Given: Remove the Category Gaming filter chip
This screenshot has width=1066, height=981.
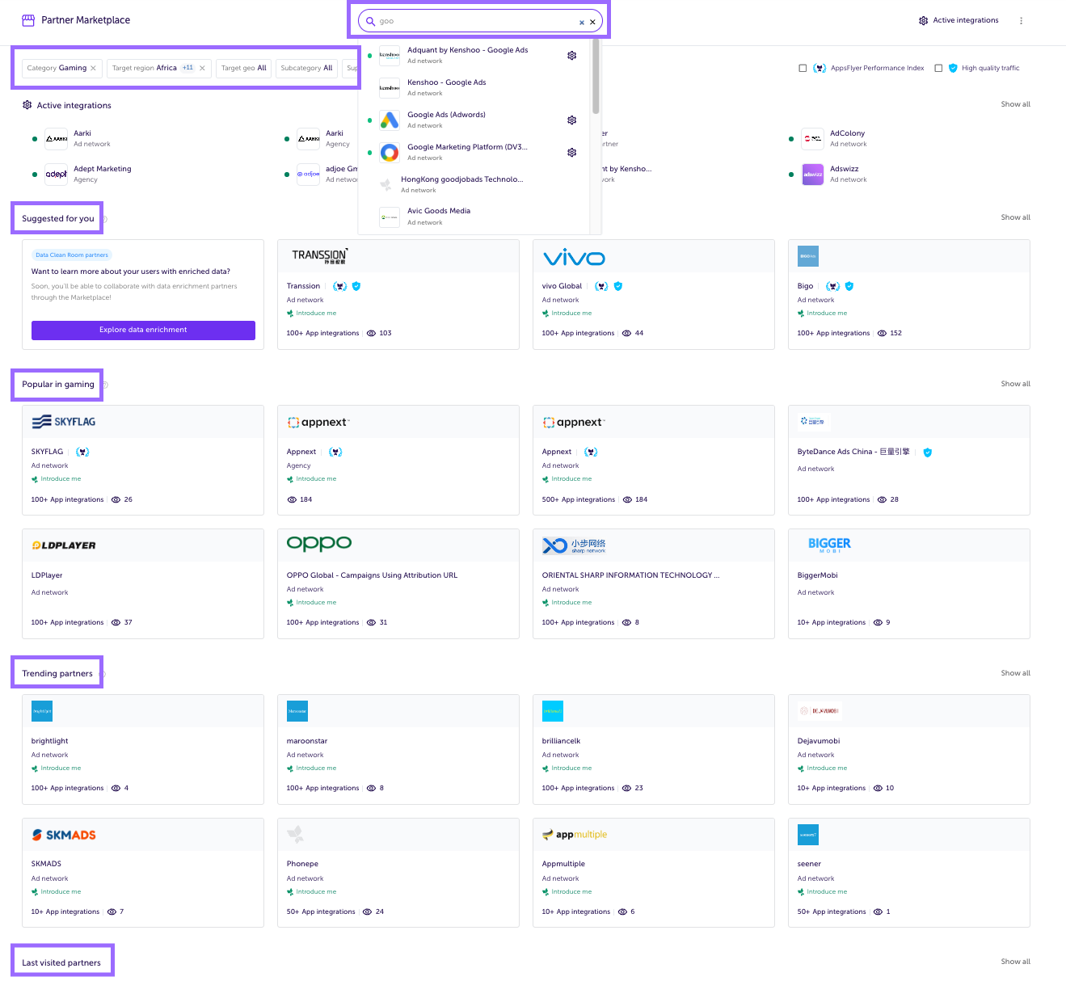Looking at the screenshot, I should 93,69.
